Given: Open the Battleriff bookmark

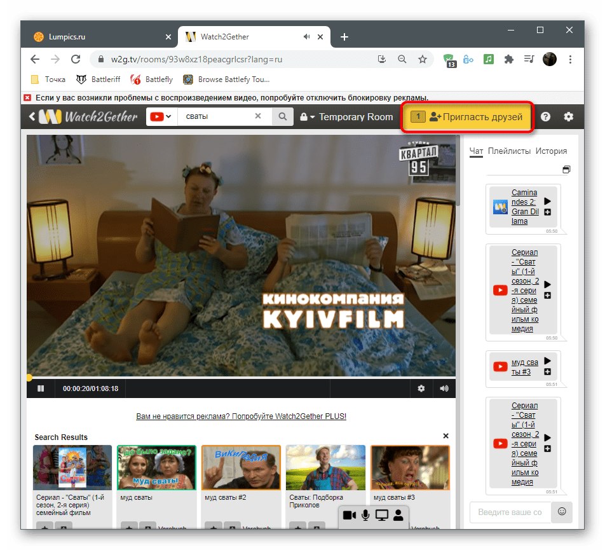Looking at the screenshot, I should pos(98,79).
